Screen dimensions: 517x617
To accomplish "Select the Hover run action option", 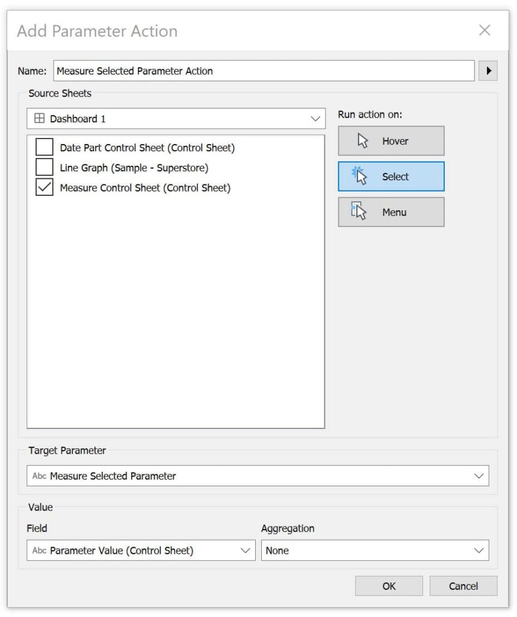I will pyautogui.click(x=391, y=140).
